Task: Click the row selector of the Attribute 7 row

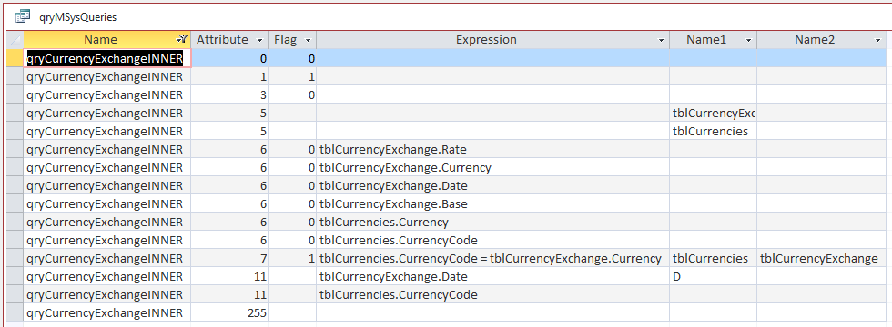Action: click(x=15, y=258)
